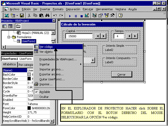The height and width of the screenshot is (126, 168).
Task: Choose Quitar UserForm1 from context menu
Action: [x=58, y=79]
